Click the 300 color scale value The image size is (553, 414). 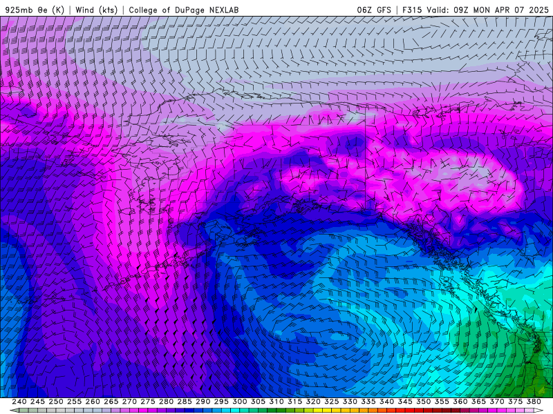pyautogui.click(x=239, y=402)
